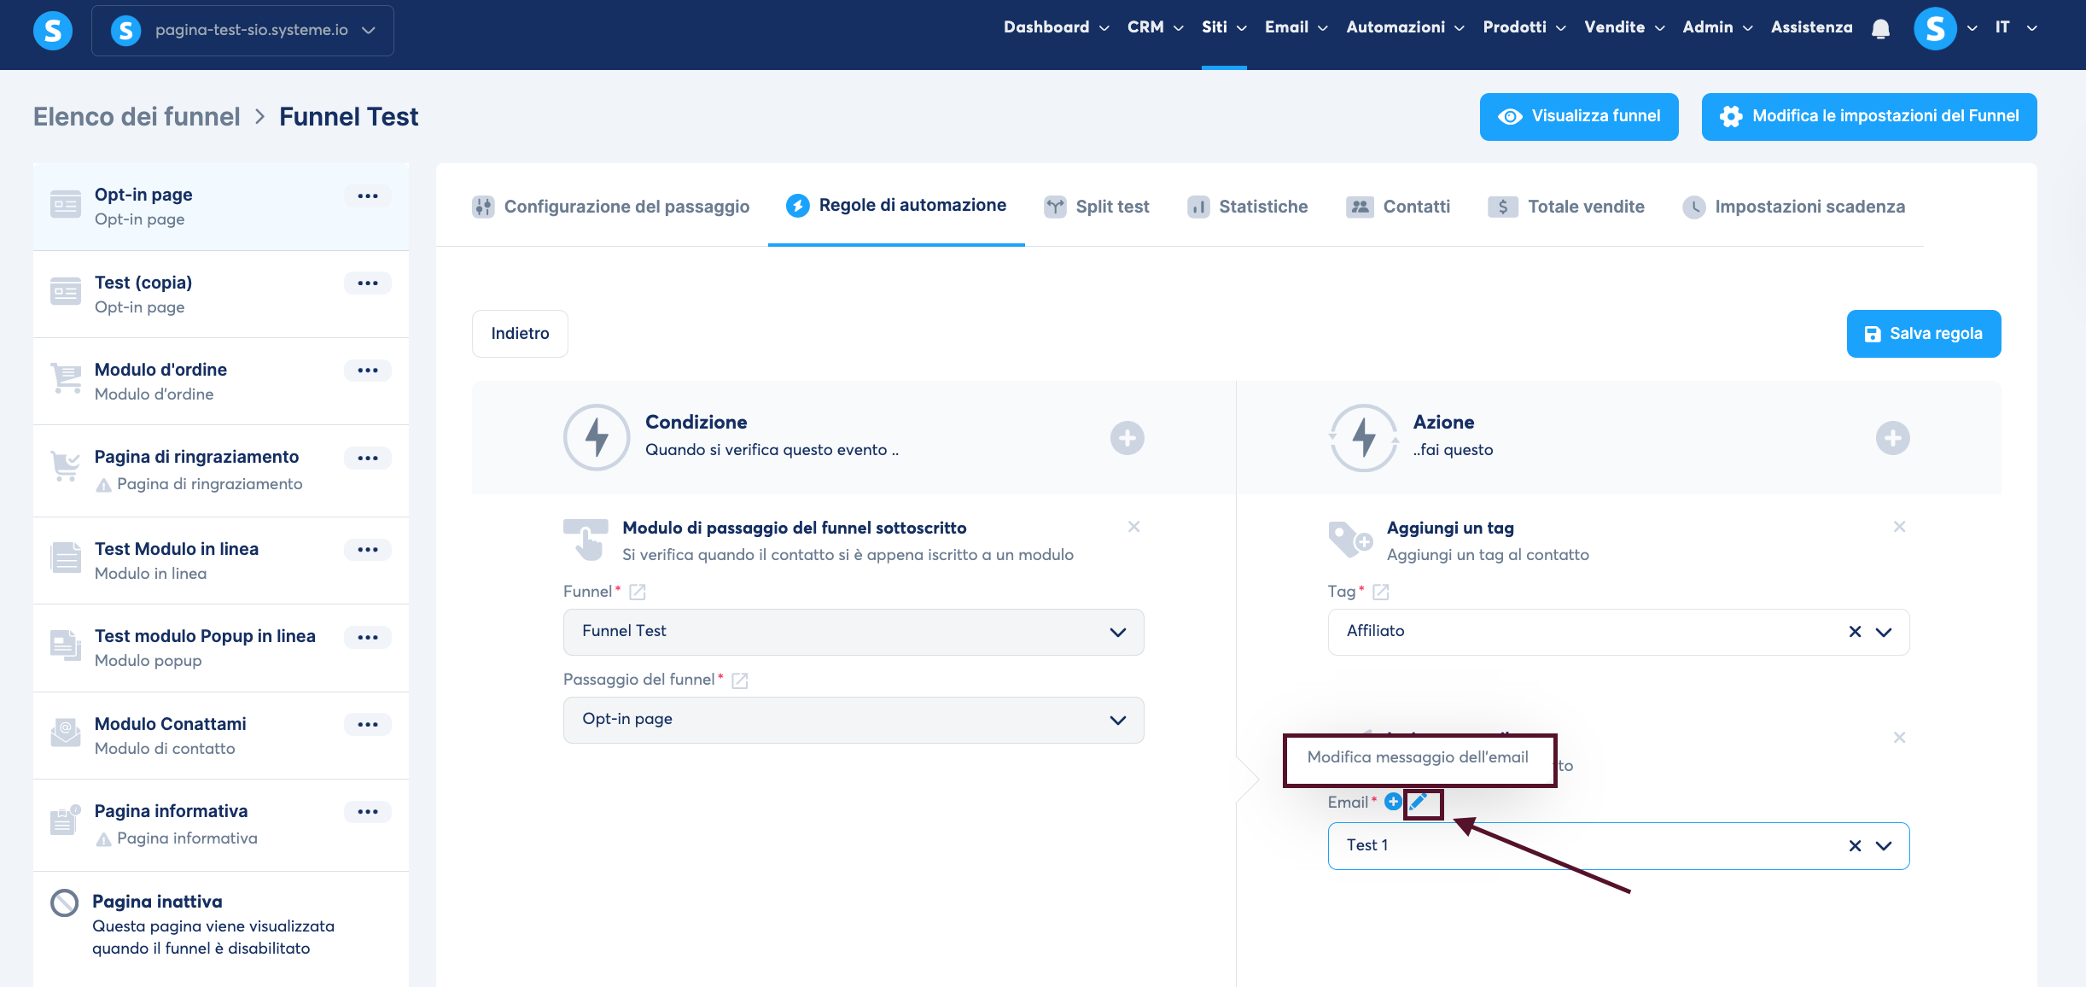This screenshot has height=987, width=2086.
Task: Click the blue plus icon next to Email
Action: coord(1393,802)
